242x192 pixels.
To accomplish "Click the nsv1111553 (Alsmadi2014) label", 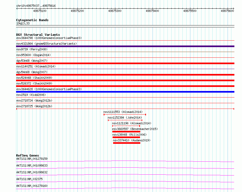I will 123,112.
